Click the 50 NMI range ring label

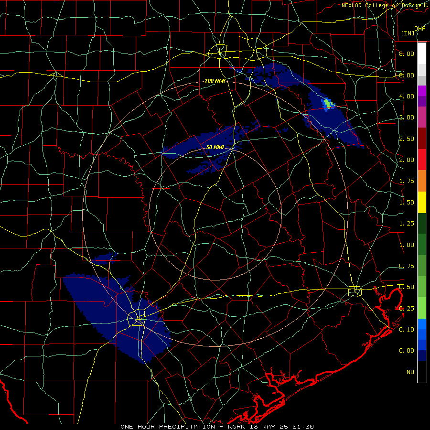215,147
